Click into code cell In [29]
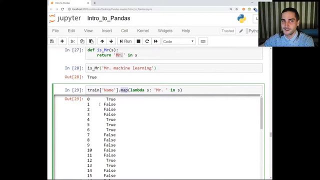This screenshot has width=320, height=180. pyautogui.click(x=174, y=90)
